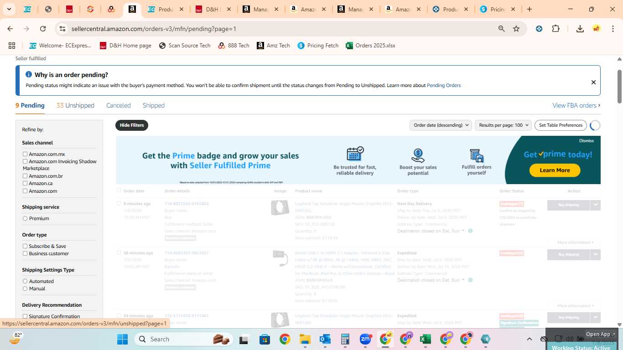Open Microsoft Store from the taskbar

coord(265,339)
